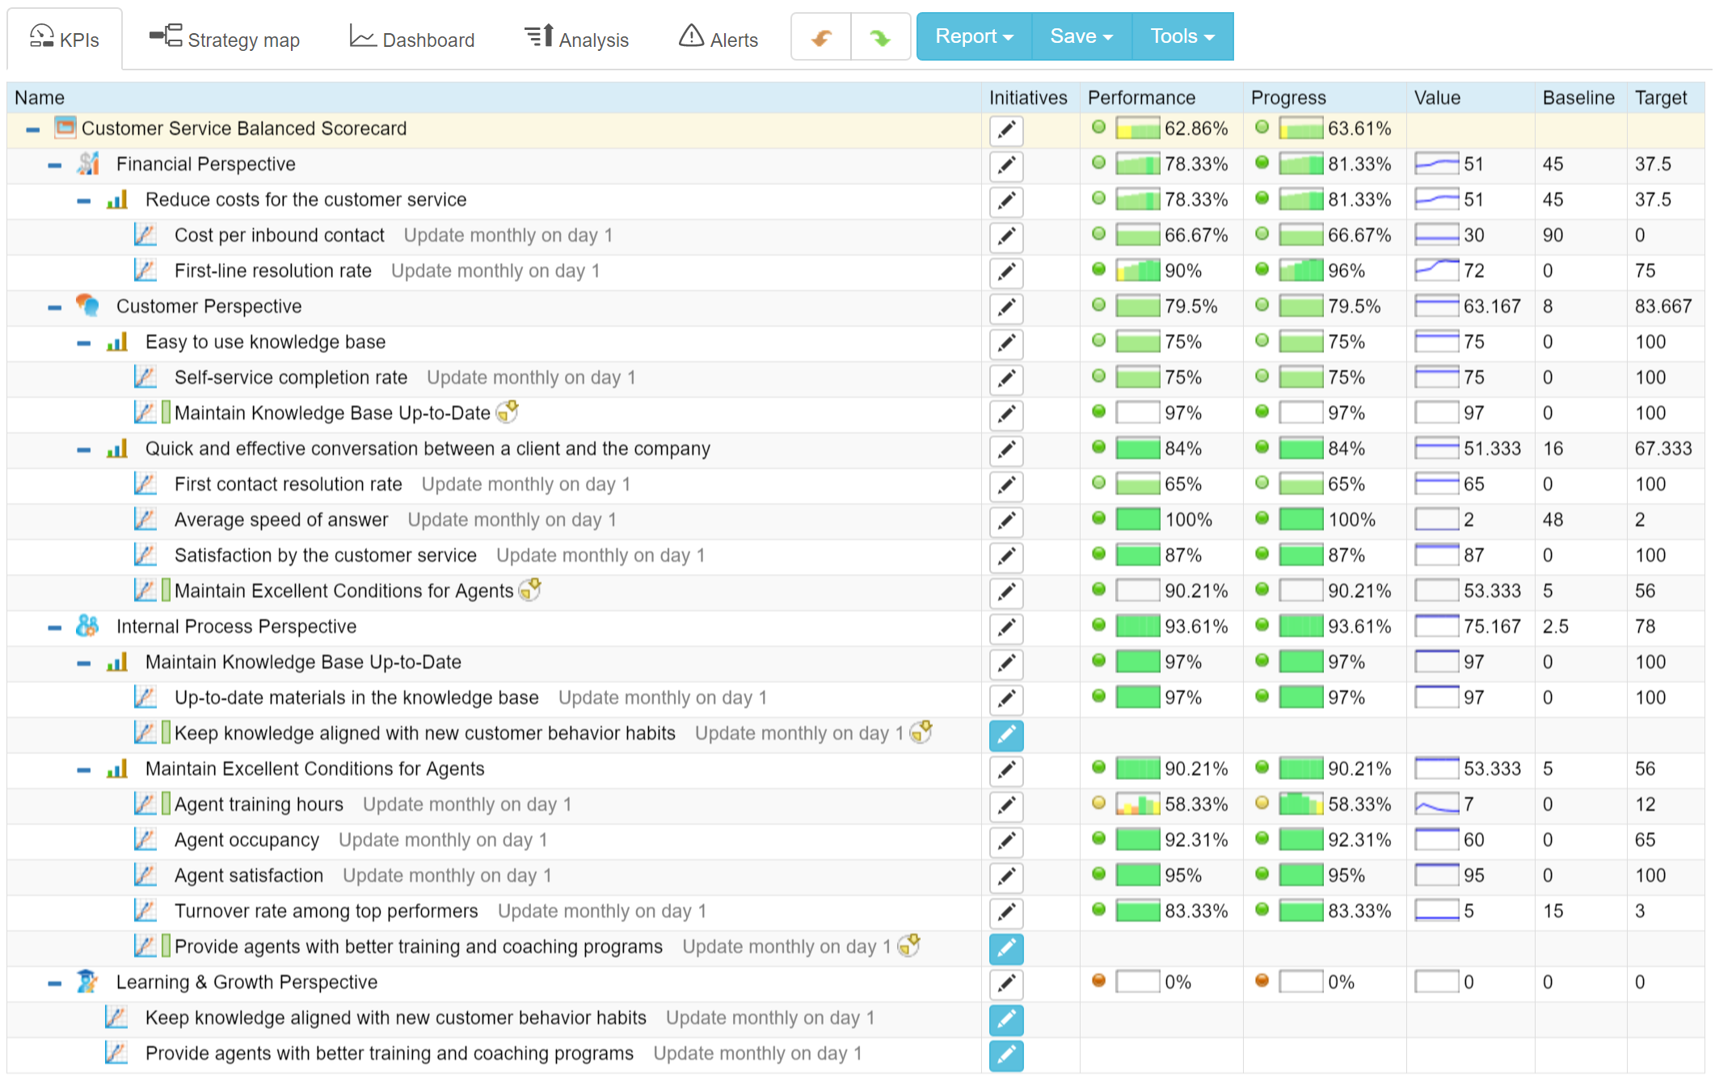
Task: Collapse the Customer Perspective branch
Action: 55,306
